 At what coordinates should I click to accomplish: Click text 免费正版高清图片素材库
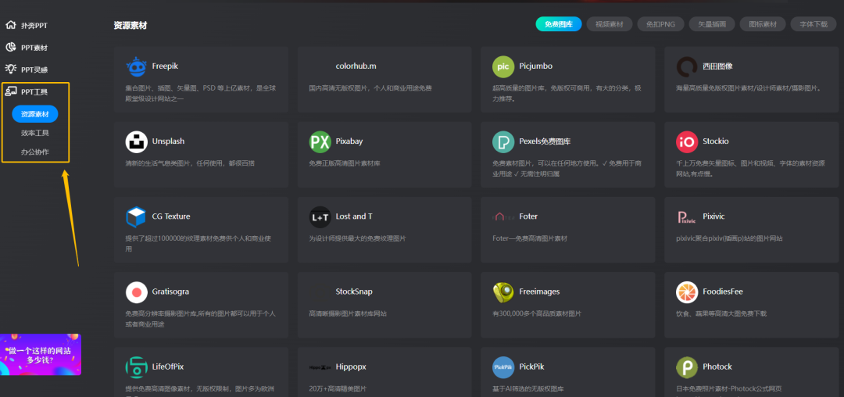click(x=345, y=163)
